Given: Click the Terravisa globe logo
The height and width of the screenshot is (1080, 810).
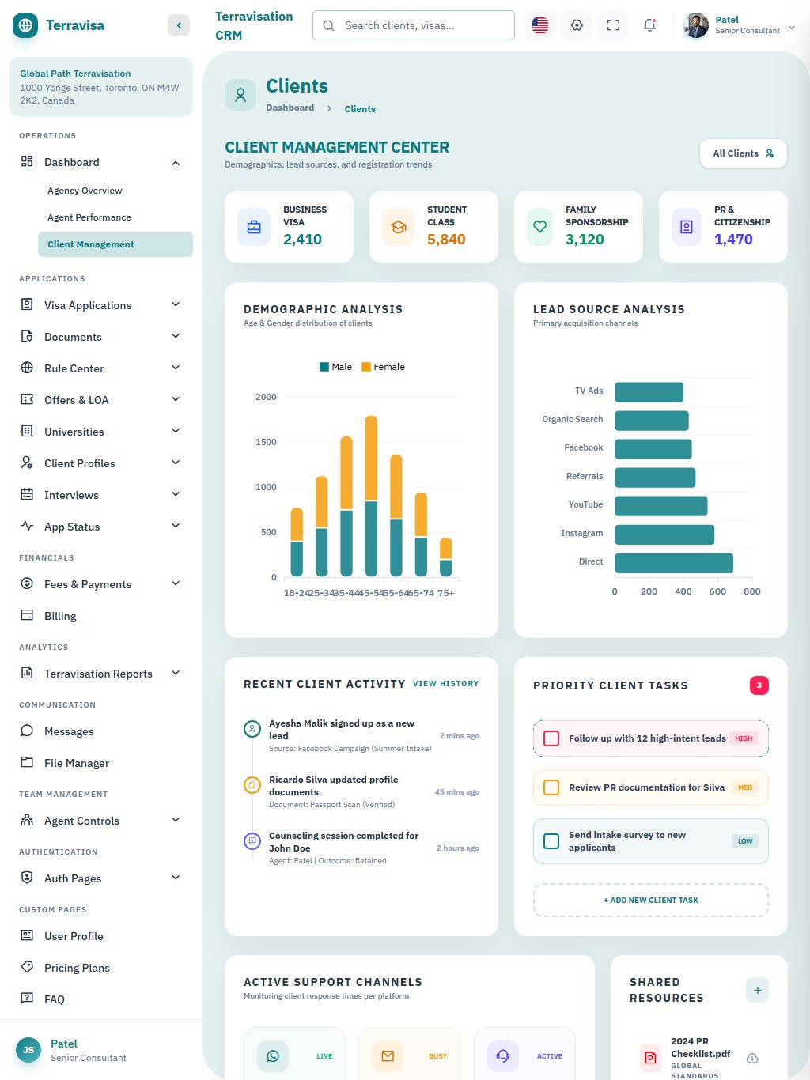Looking at the screenshot, I should coord(25,25).
